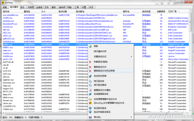Click the registry icon beside 定位到注册表

point(90,76)
